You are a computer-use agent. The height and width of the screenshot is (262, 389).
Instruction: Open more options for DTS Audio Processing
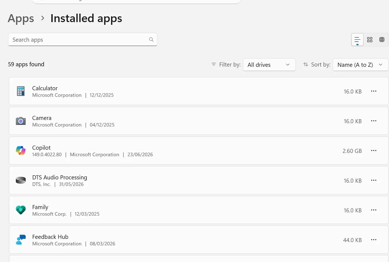coord(374,180)
